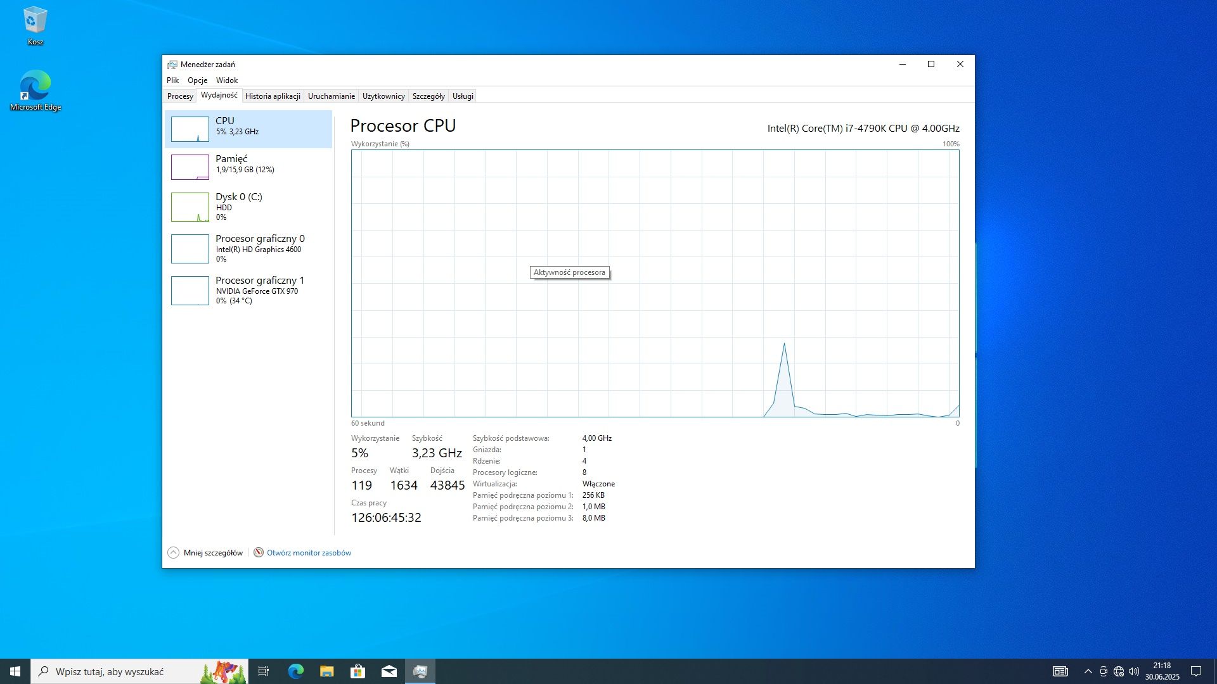Switch to the Użytkownicy tab

[383, 96]
